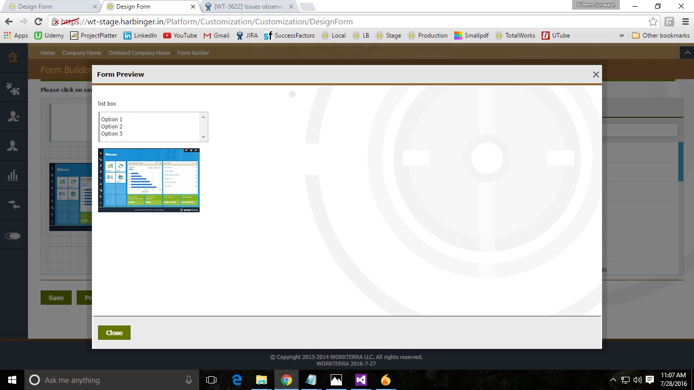Open the speech bubble sidebar icon
Screen dimensions: 694x390
click(13, 236)
